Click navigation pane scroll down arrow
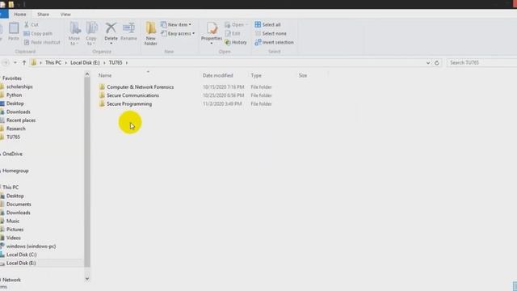The image size is (517, 291). (87, 279)
